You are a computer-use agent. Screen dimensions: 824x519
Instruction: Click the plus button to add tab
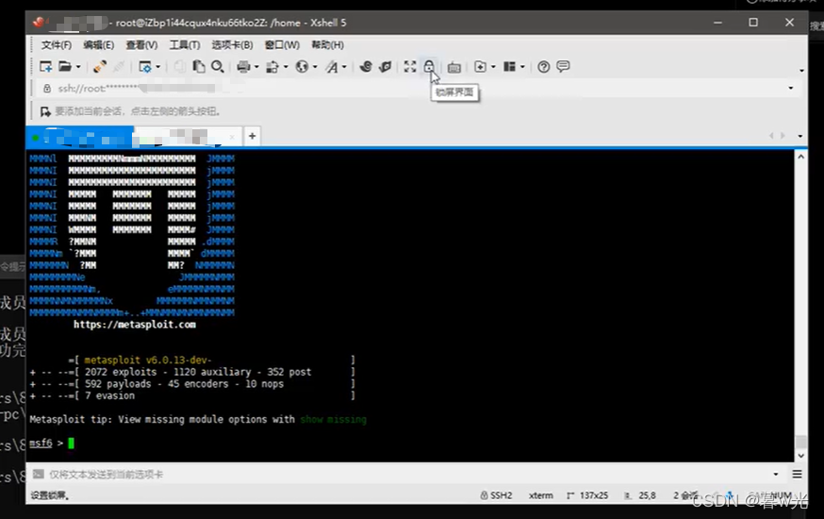[x=252, y=137]
